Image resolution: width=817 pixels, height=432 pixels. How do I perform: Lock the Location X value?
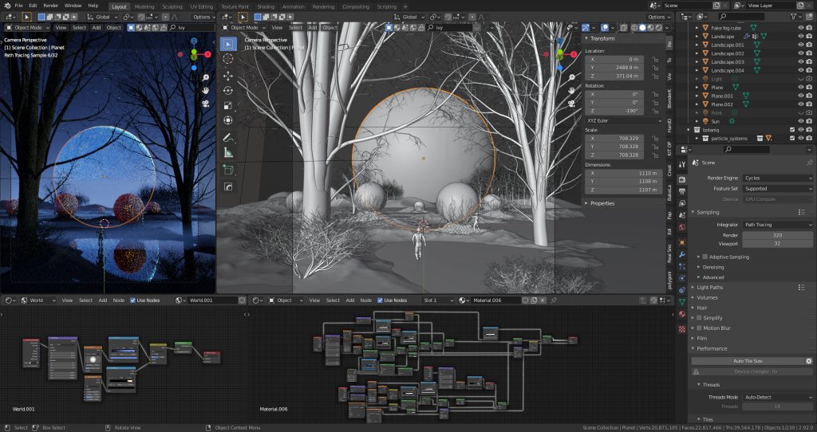pyautogui.click(x=655, y=59)
